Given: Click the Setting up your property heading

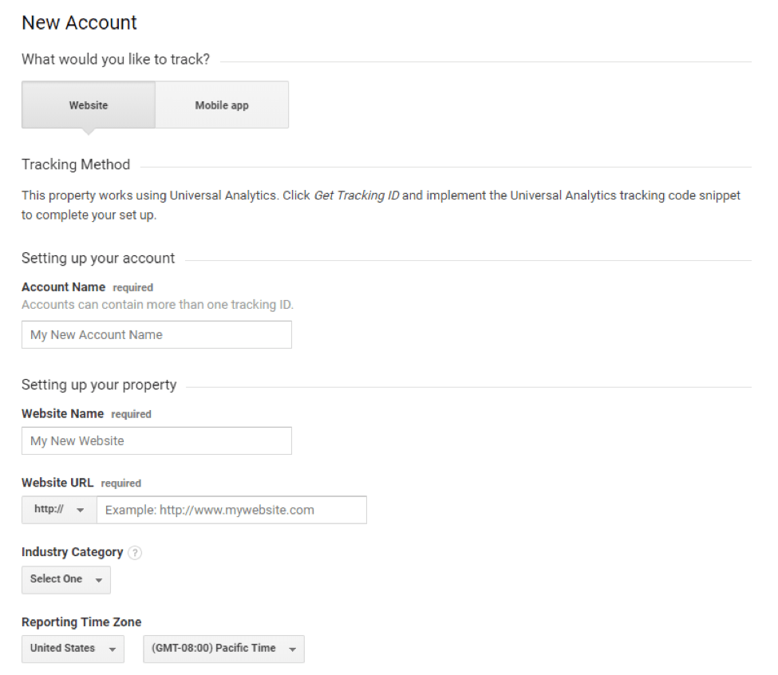Looking at the screenshot, I should point(99,385).
